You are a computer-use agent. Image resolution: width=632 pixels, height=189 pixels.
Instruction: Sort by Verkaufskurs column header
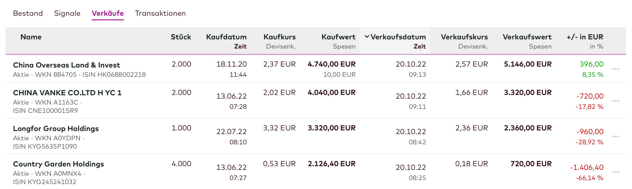tap(464, 37)
